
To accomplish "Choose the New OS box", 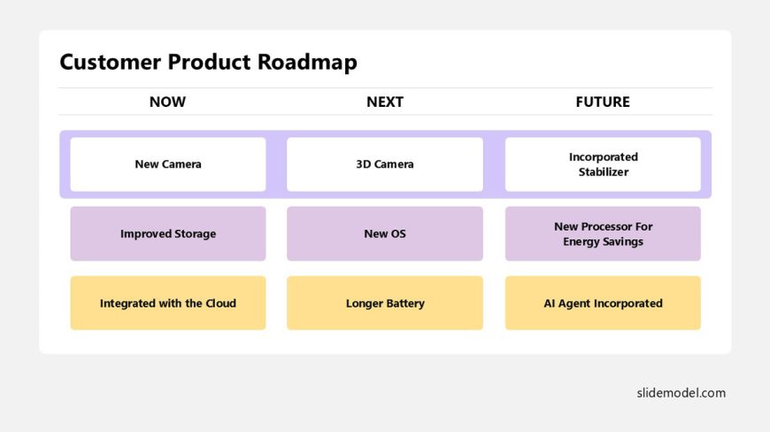I will 385,233.
